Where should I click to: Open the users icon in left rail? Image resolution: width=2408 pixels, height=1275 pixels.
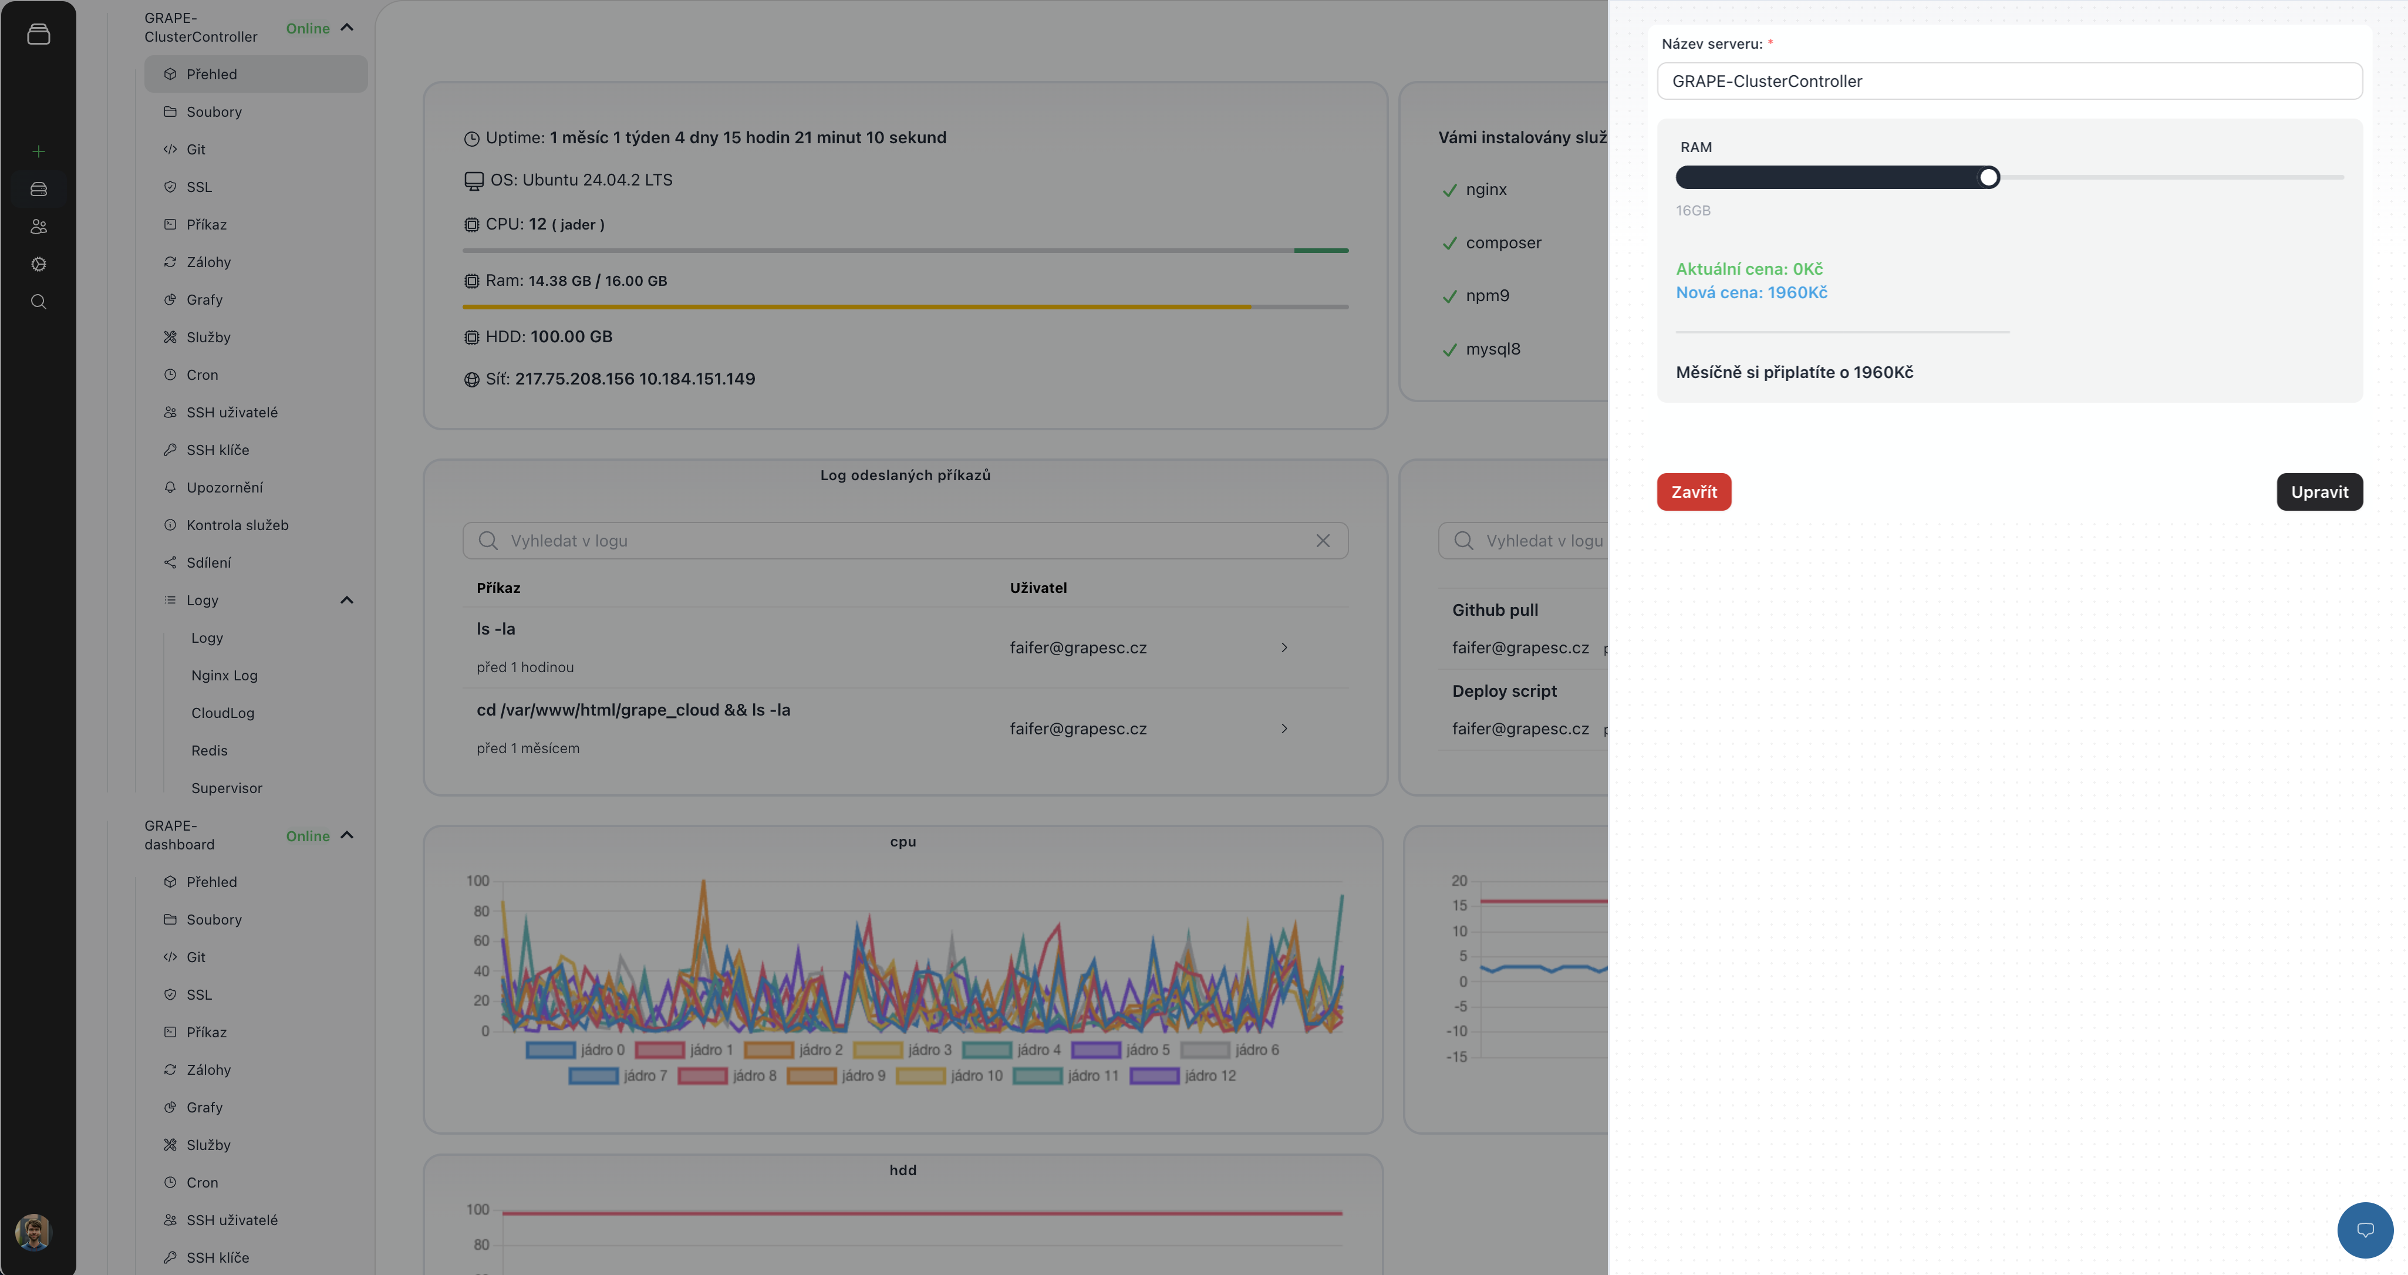pyautogui.click(x=38, y=226)
